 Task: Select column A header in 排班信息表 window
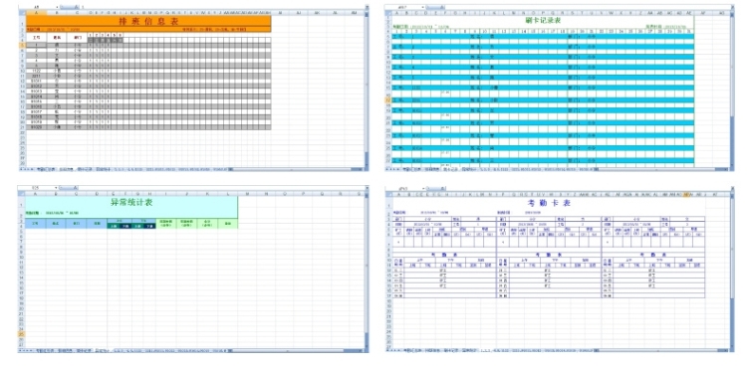coord(37,12)
